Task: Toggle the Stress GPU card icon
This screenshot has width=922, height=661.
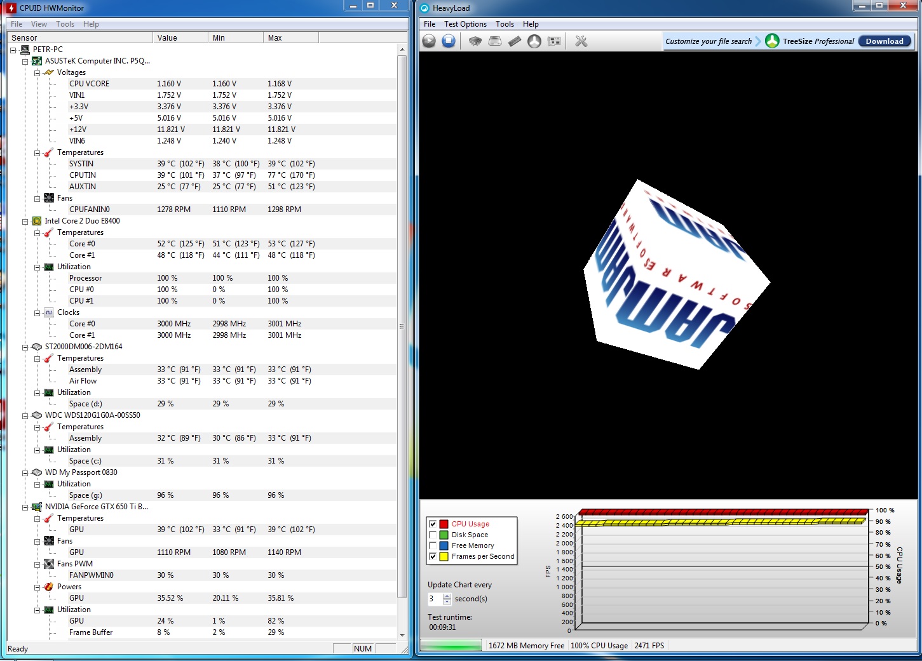Action: click(x=555, y=41)
